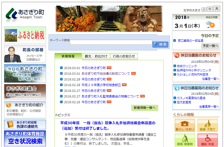The width and height of the screenshot is (224, 147).
Task: Click the autumn temple header image
Action: click(109, 19)
